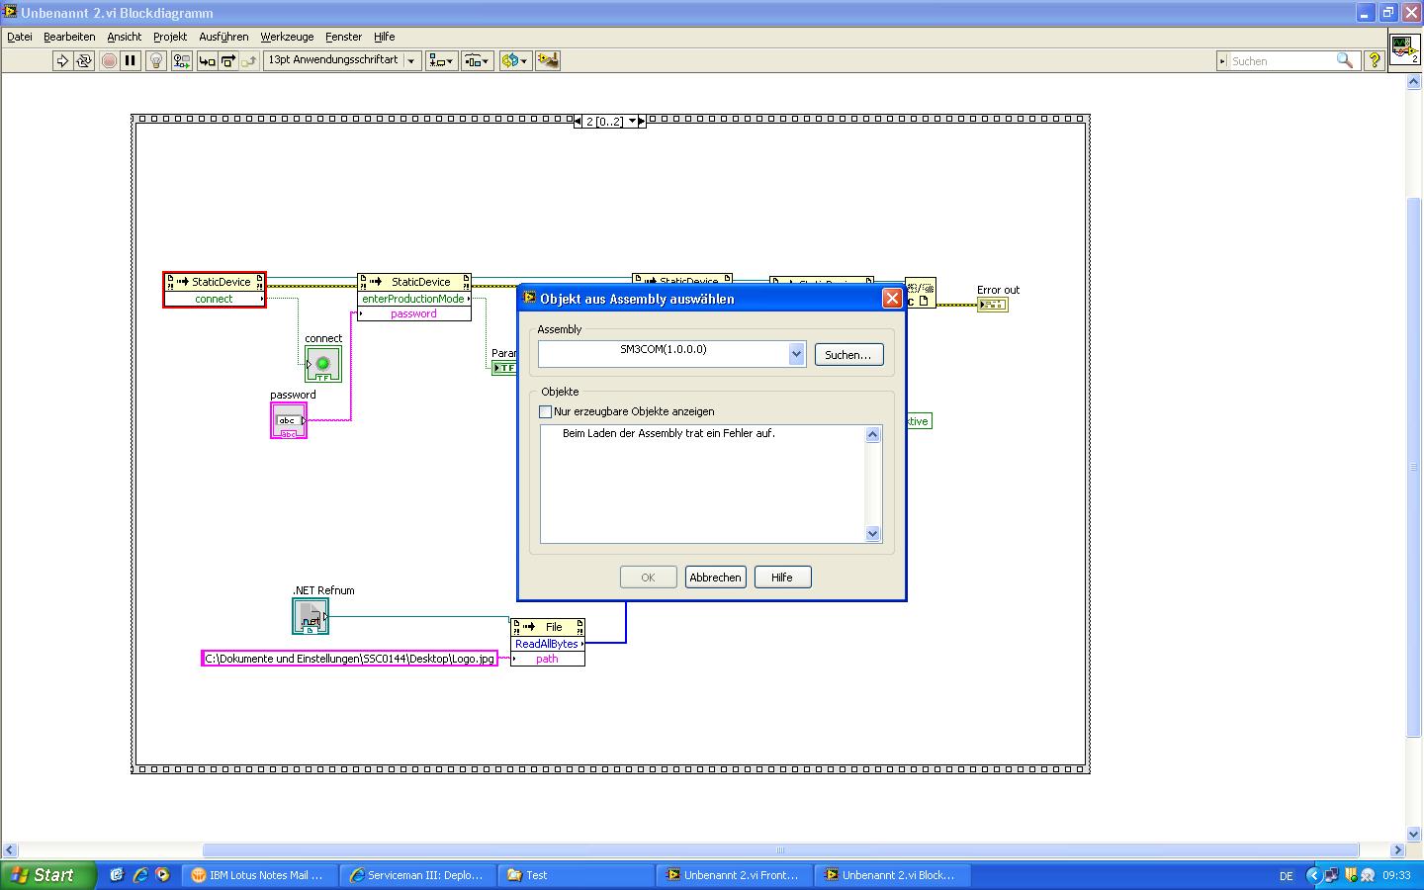
Task: Open the case selector label dropdown '2 [0..2]'
Action: tap(632, 122)
